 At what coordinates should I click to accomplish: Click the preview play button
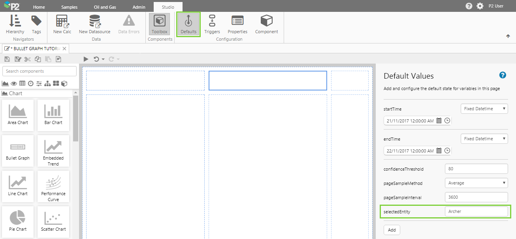(86, 59)
